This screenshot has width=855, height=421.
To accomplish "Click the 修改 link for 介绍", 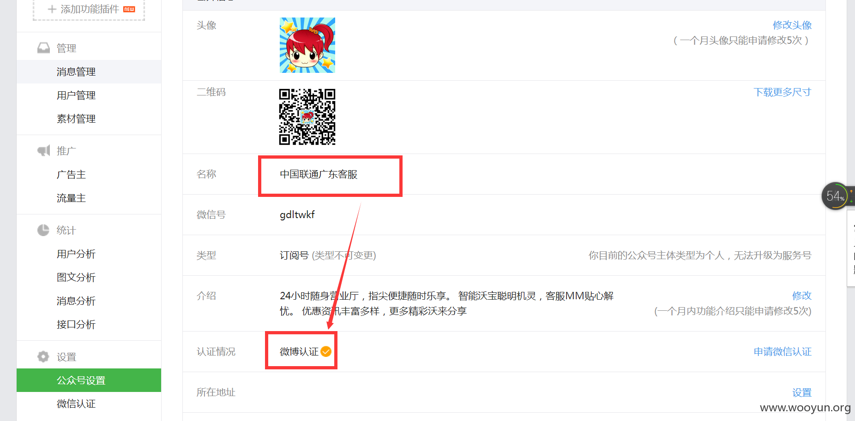I will pyautogui.click(x=802, y=296).
